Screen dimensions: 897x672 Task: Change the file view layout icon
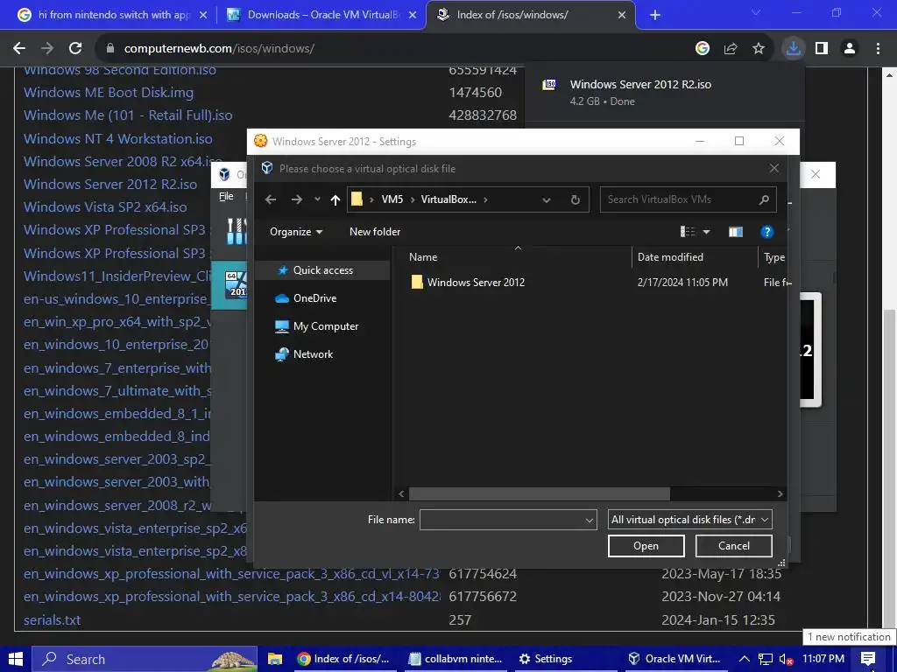click(x=688, y=231)
